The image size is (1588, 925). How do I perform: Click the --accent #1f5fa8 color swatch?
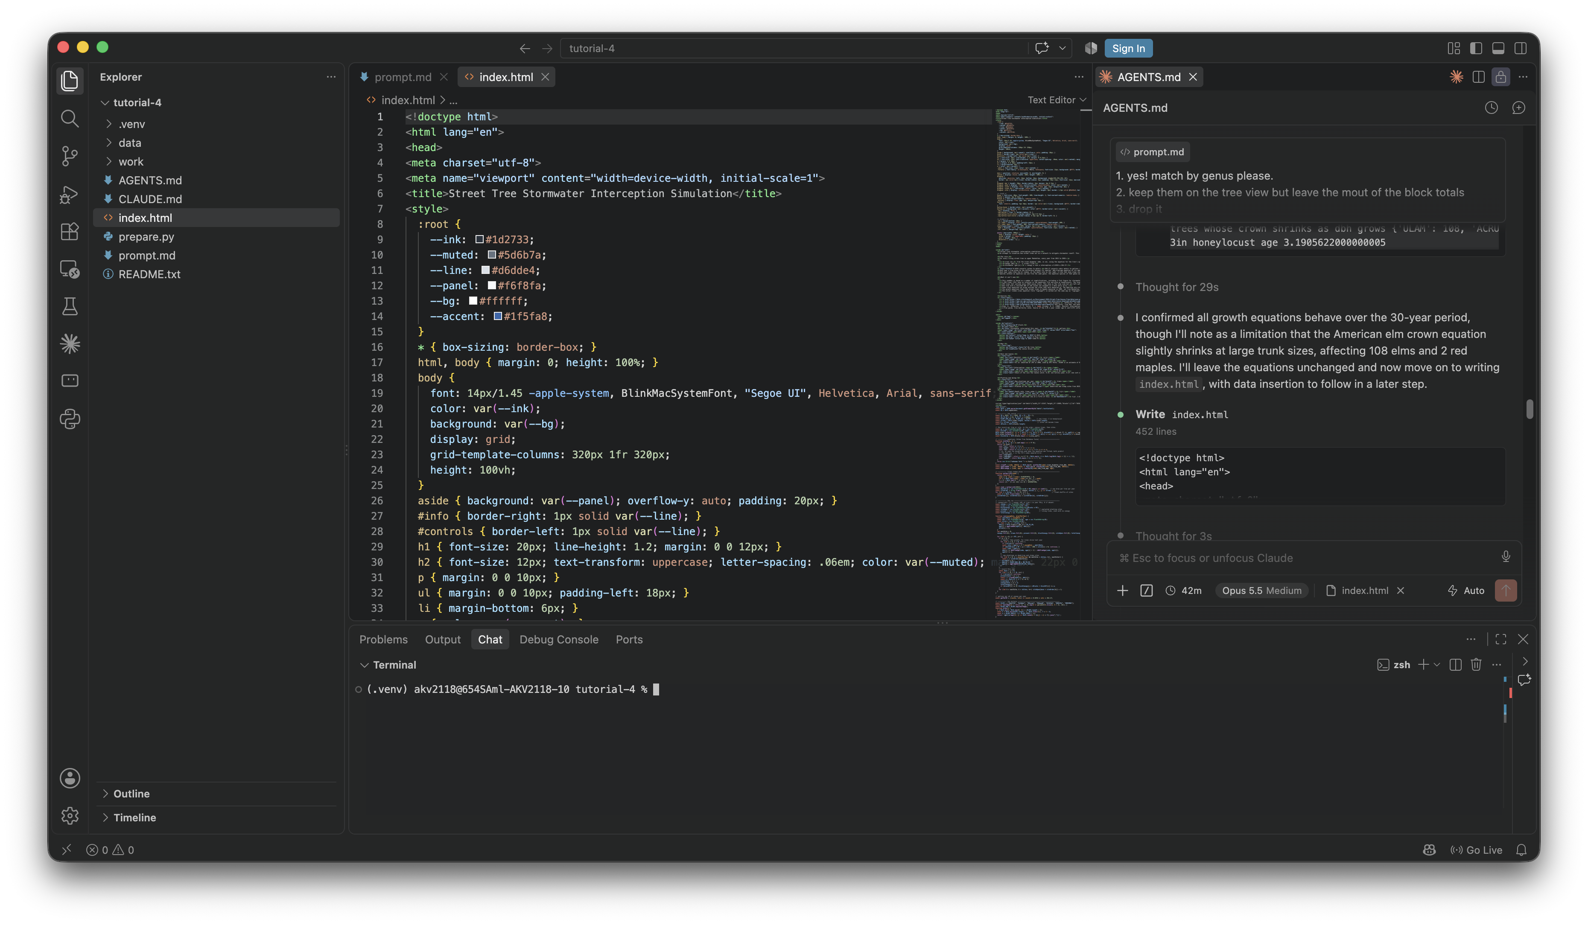click(498, 316)
